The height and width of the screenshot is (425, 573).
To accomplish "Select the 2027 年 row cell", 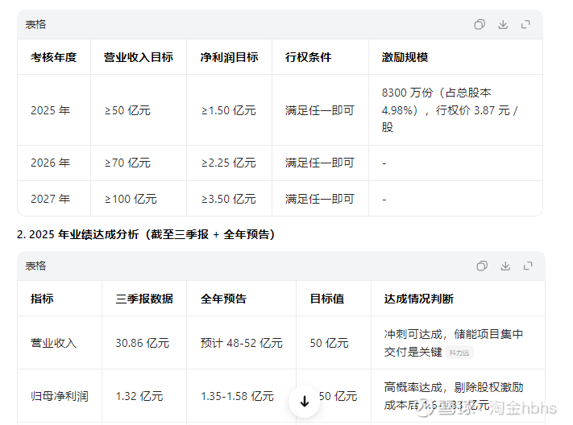I will [51, 199].
